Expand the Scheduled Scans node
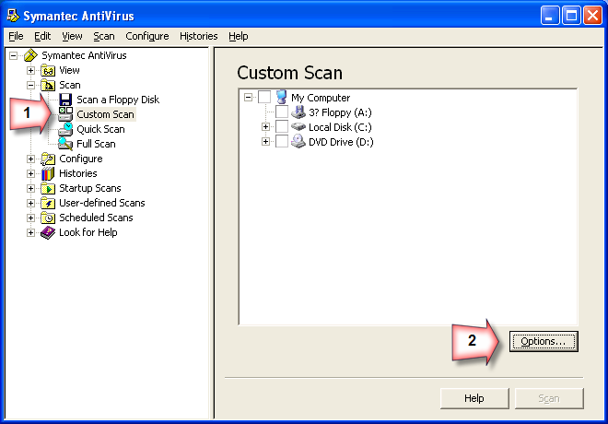This screenshot has width=608, height=424. (x=30, y=218)
